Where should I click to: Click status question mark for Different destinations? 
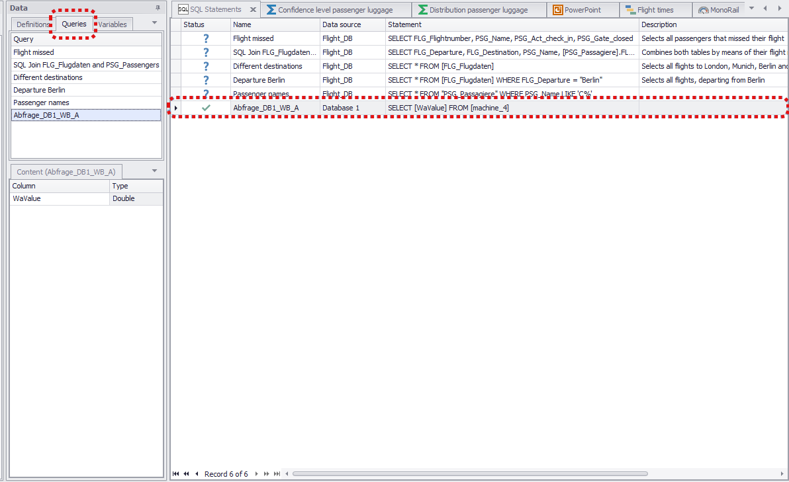point(206,66)
